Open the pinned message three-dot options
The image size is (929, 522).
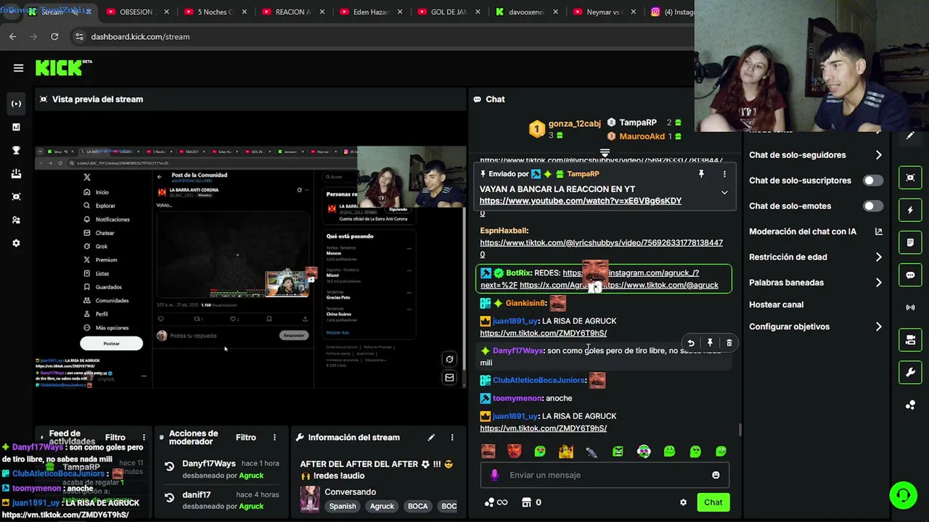(724, 174)
